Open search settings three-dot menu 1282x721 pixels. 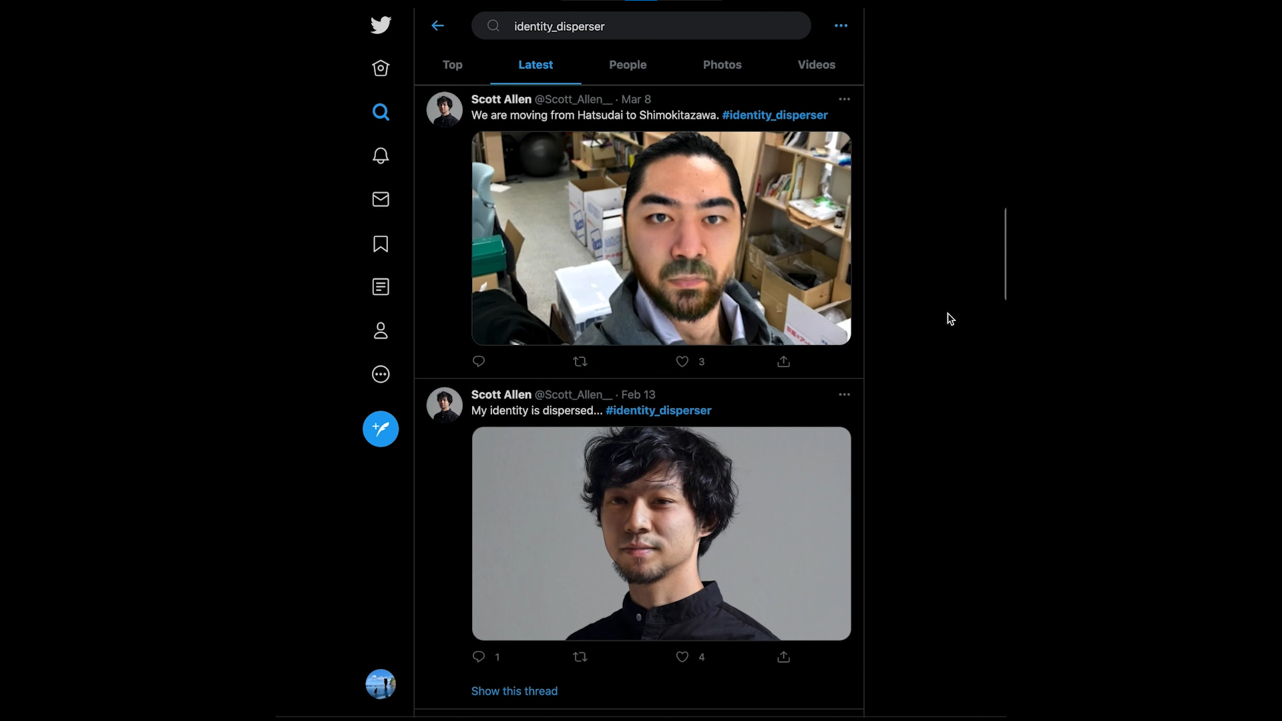(841, 26)
